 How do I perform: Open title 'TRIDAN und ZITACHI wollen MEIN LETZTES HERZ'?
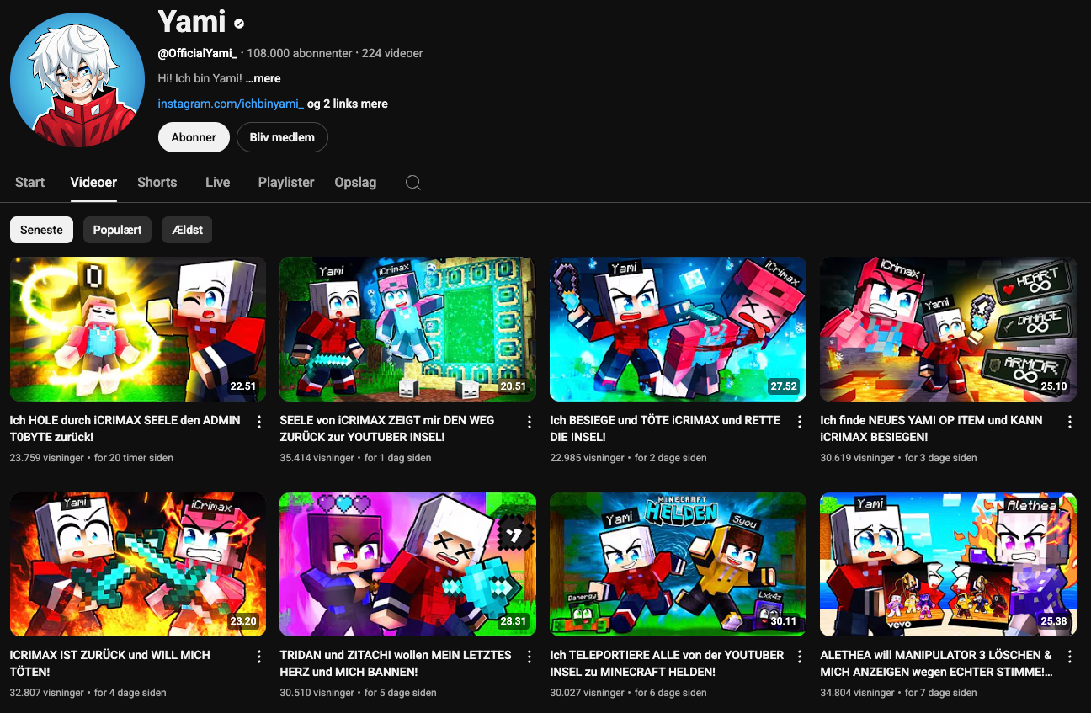click(x=396, y=663)
